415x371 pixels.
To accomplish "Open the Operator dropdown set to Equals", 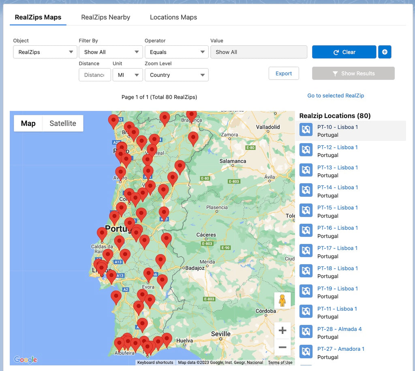I will click(x=177, y=52).
